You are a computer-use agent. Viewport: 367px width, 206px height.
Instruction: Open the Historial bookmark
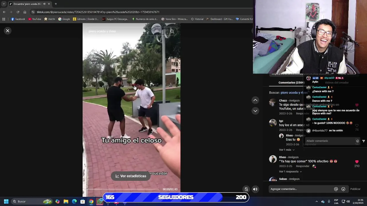197,19
